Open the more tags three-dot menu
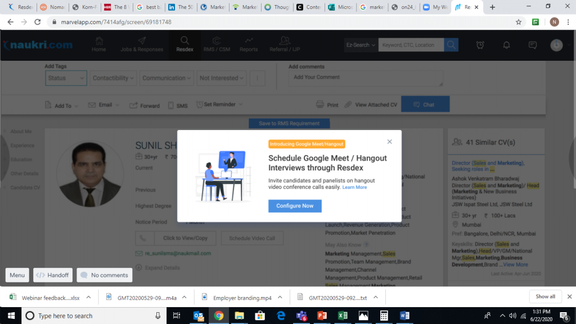Image resolution: width=576 pixels, height=324 pixels. coord(257,78)
